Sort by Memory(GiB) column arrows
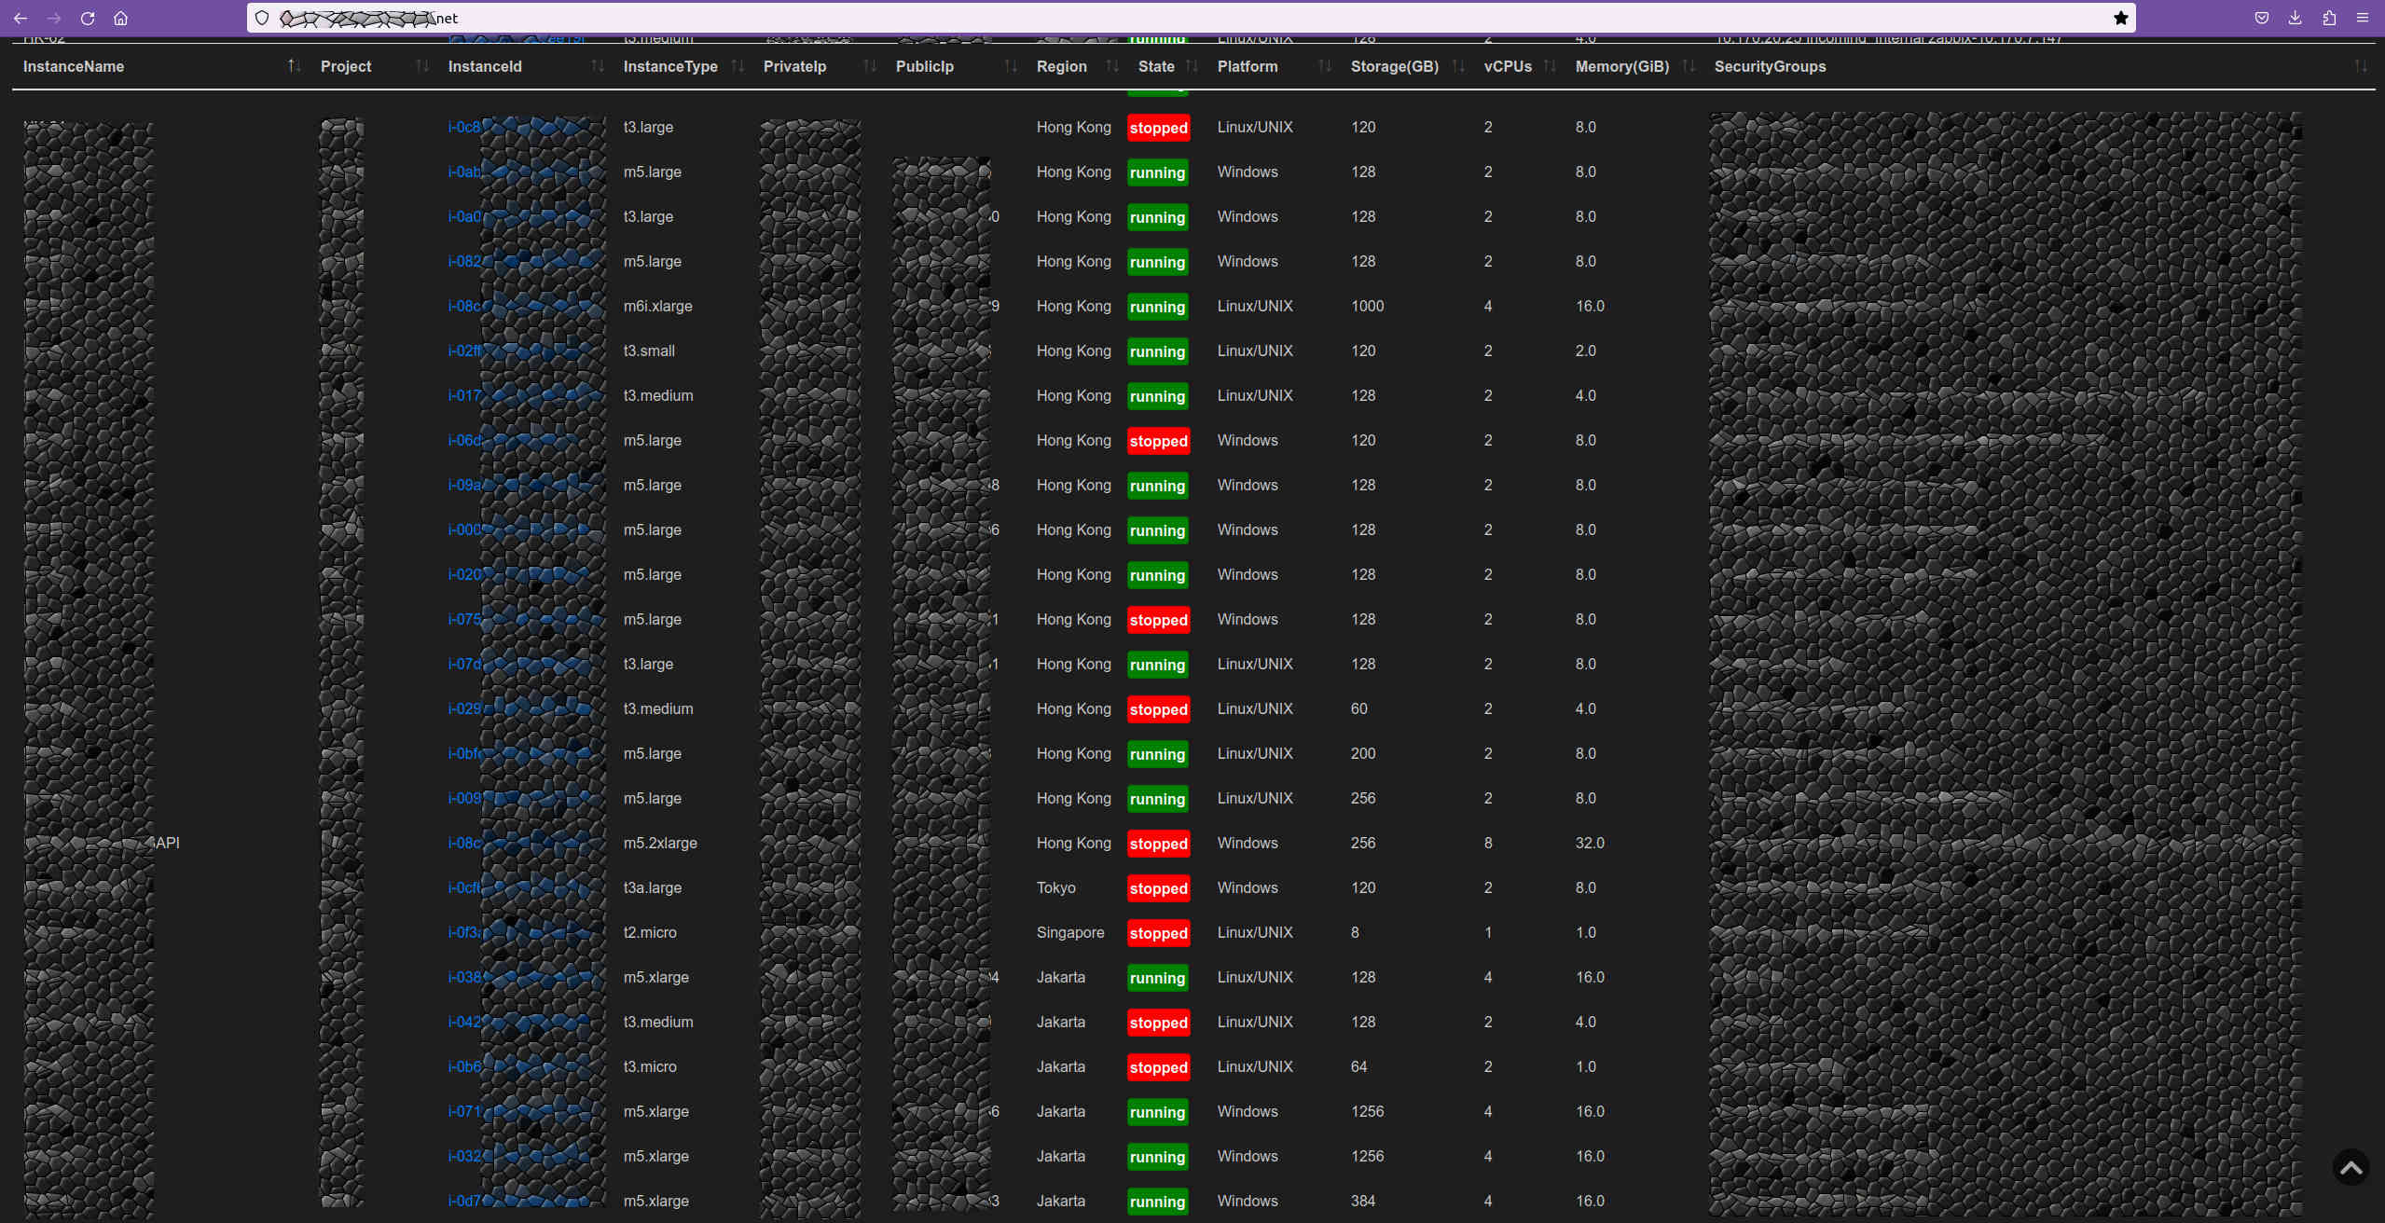Viewport: 2385px width, 1223px height. coord(1688,66)
